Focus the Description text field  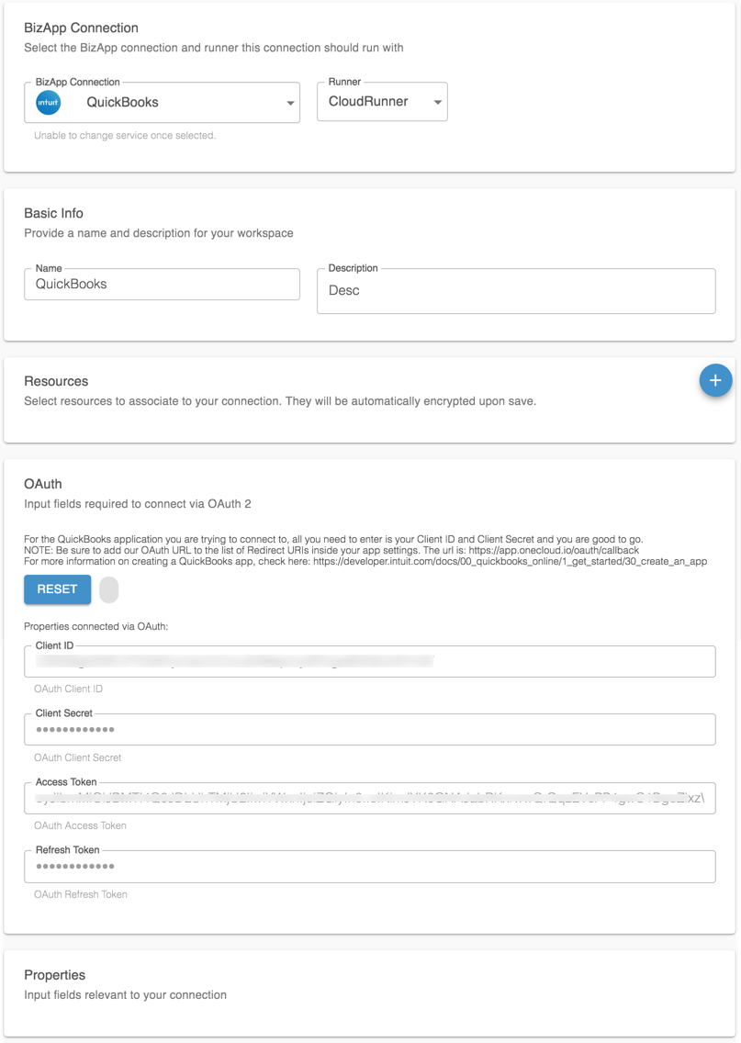pyautogui.click(x=516, y=291)
